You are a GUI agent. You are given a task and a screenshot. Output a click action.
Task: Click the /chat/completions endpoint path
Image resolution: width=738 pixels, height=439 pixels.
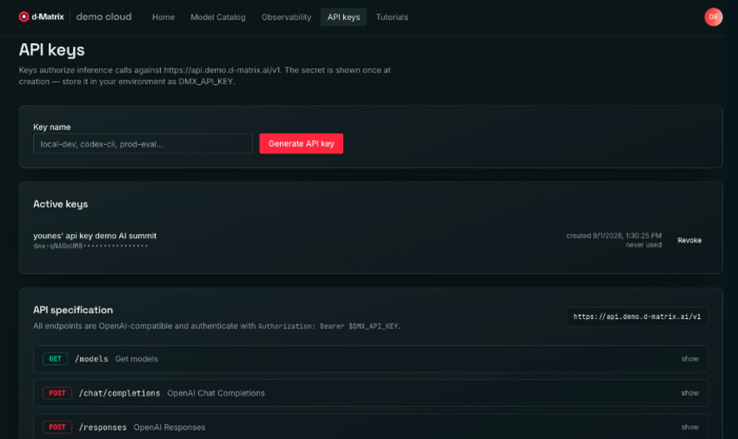[x=119, y=393]
